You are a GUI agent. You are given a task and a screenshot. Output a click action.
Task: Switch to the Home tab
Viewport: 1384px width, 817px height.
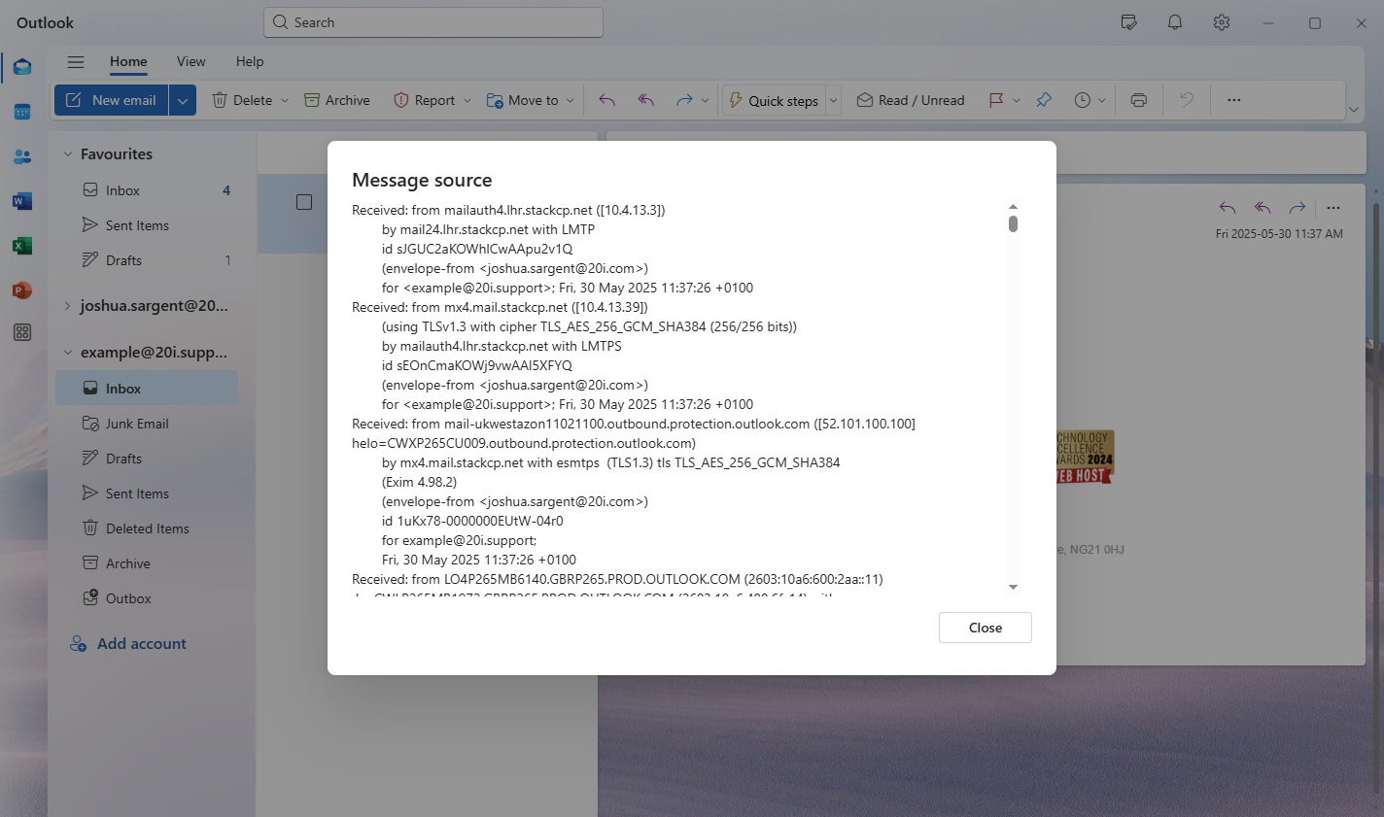click(x=128, y=61)
